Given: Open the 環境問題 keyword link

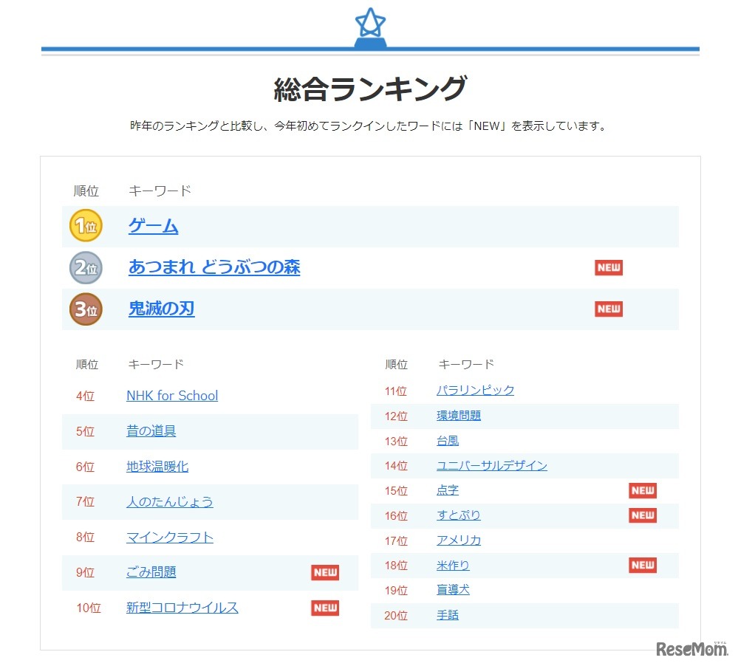Looking at the screenshot, I should click(459, 416).
